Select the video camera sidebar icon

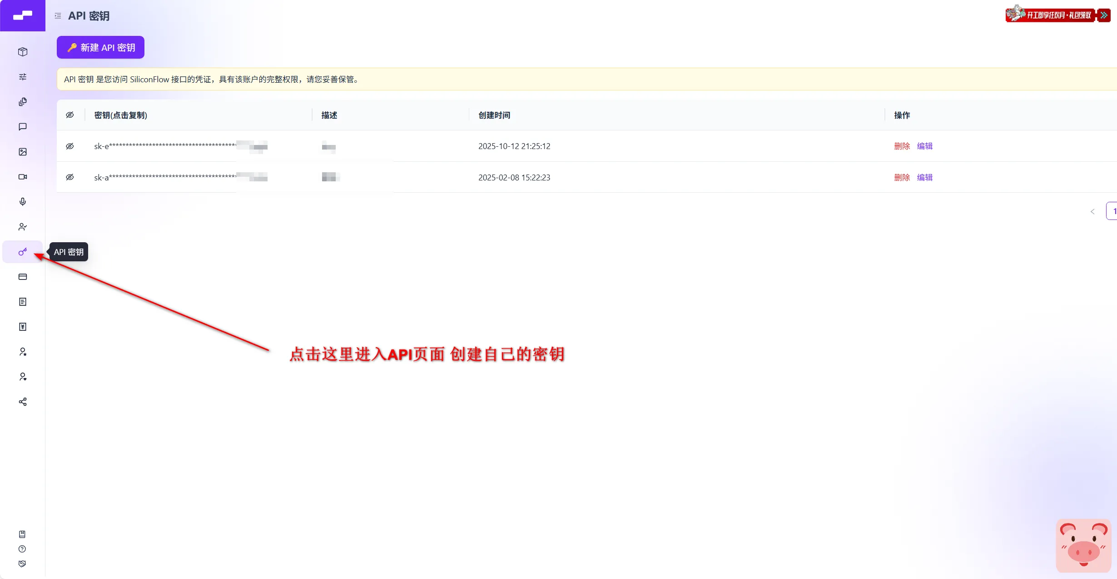[x=23, y=177]
